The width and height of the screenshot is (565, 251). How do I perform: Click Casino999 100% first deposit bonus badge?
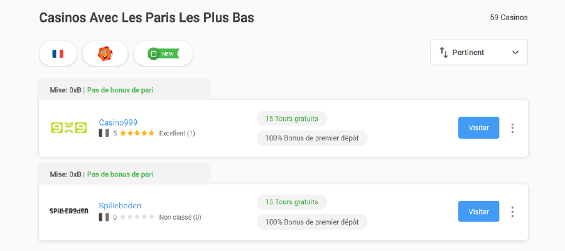click(312, 137)
